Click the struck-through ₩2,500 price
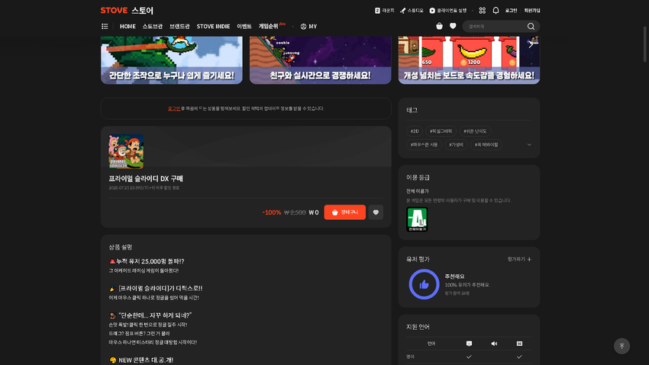 (x=295, y=212)
